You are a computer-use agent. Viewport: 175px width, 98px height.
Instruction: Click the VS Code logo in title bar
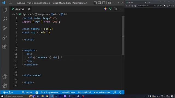point(4,3)
